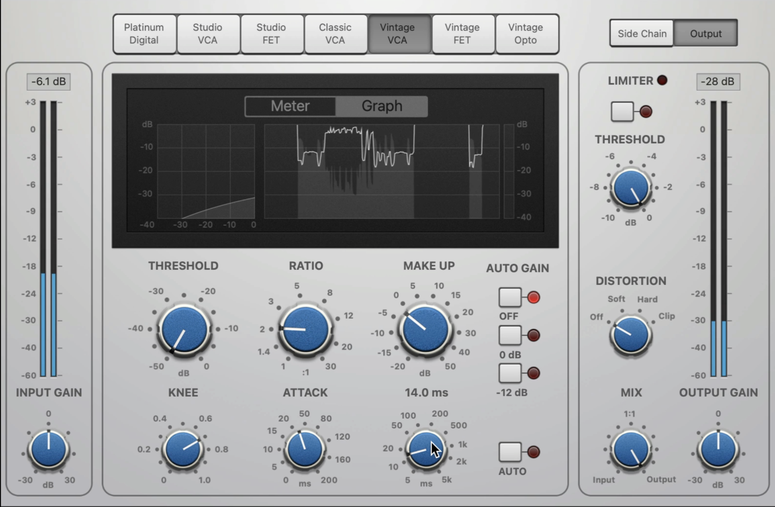Click the gain reduction history graph
This screenshot has height=507, width=775.
pyautogui.click(x=381, y=171)
